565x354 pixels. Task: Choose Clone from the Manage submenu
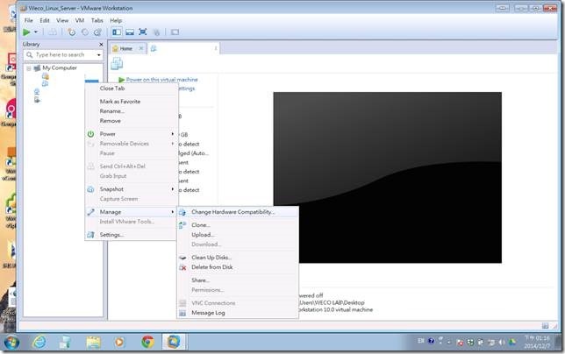[201, 225]
